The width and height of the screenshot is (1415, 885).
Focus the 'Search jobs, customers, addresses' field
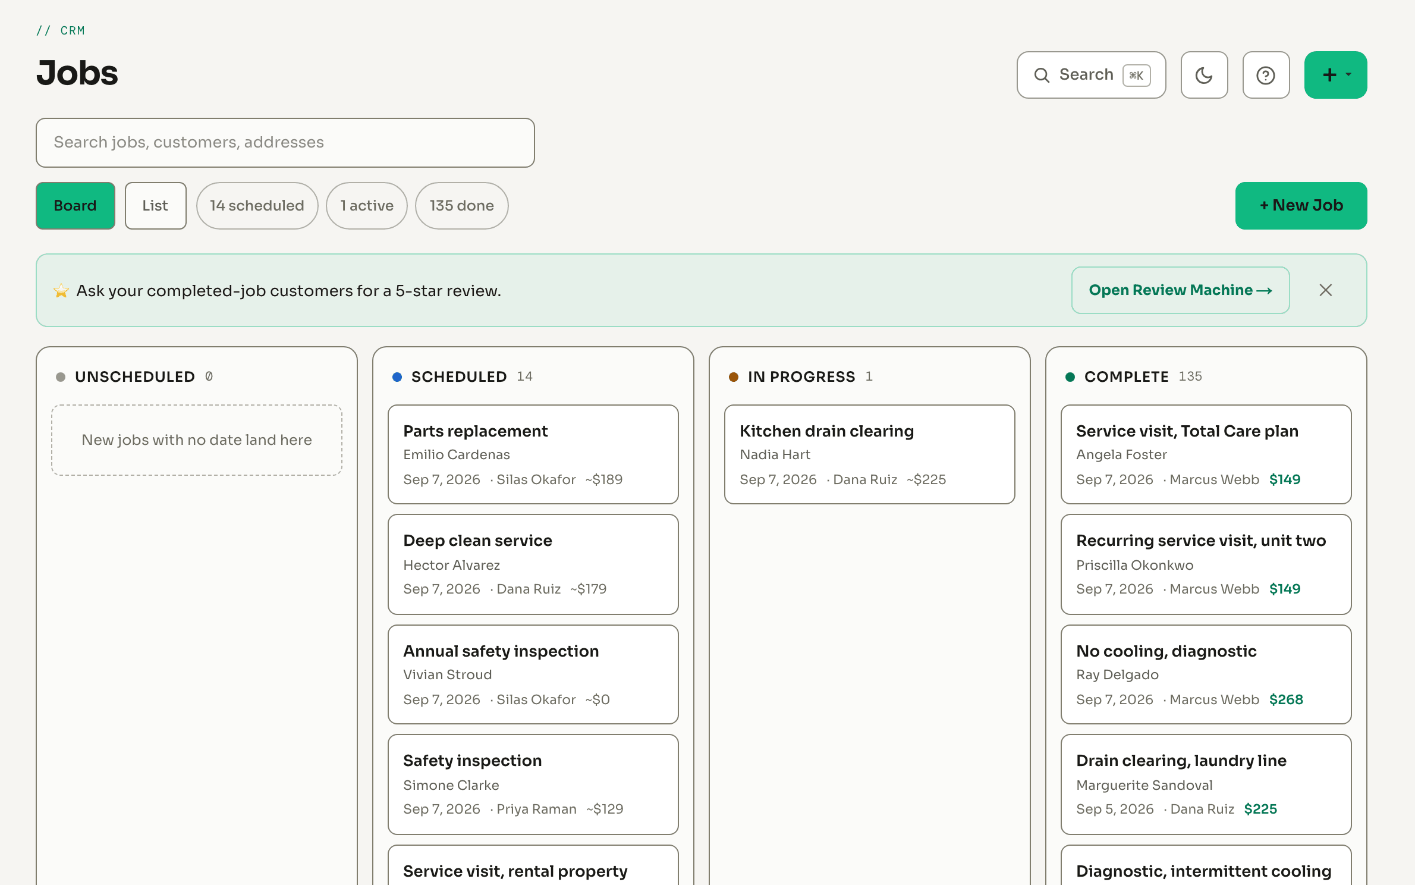pos(285,143)
